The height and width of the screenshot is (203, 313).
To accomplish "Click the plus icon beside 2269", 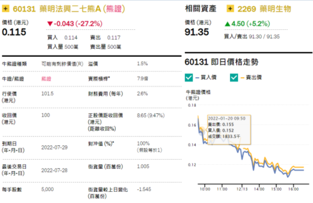I will (x=230, y=8).
